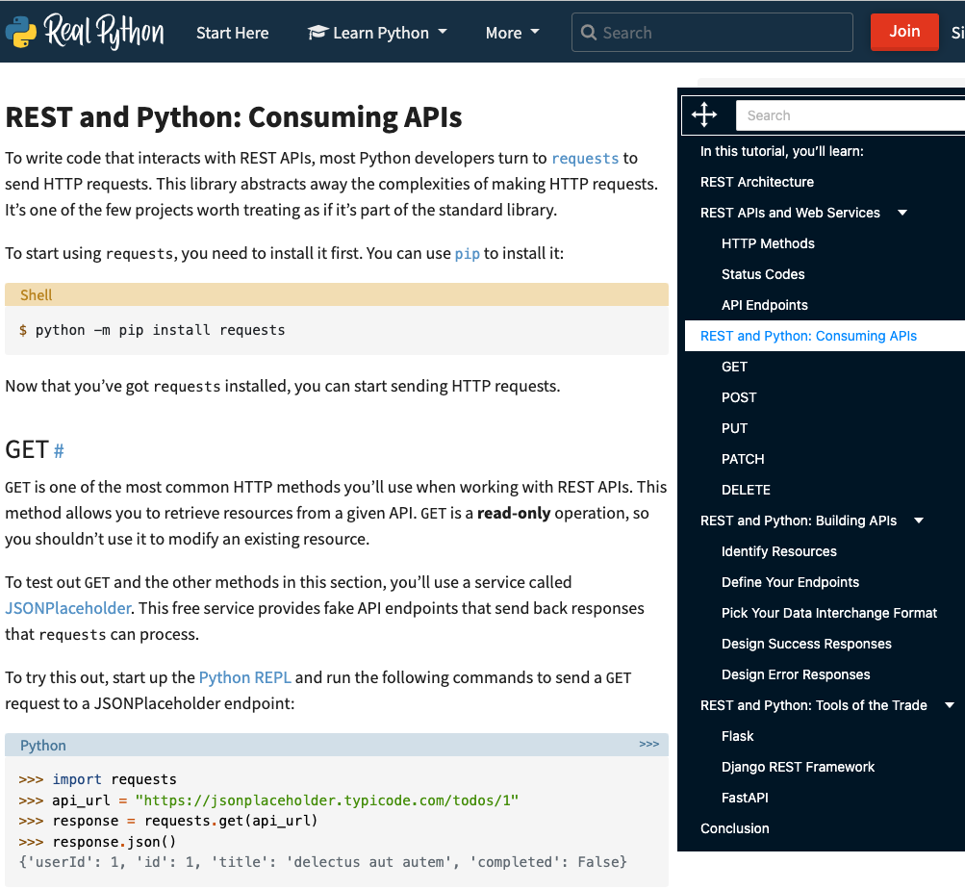The image size is (965, 889).
Task: Jump to the DELETE section
Action: tap(746, 490)
